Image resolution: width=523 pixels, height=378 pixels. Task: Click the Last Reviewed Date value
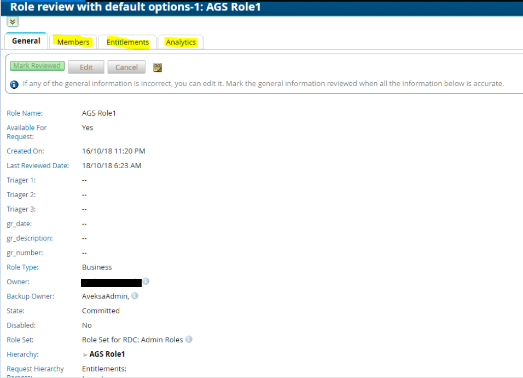pos(112,165)
